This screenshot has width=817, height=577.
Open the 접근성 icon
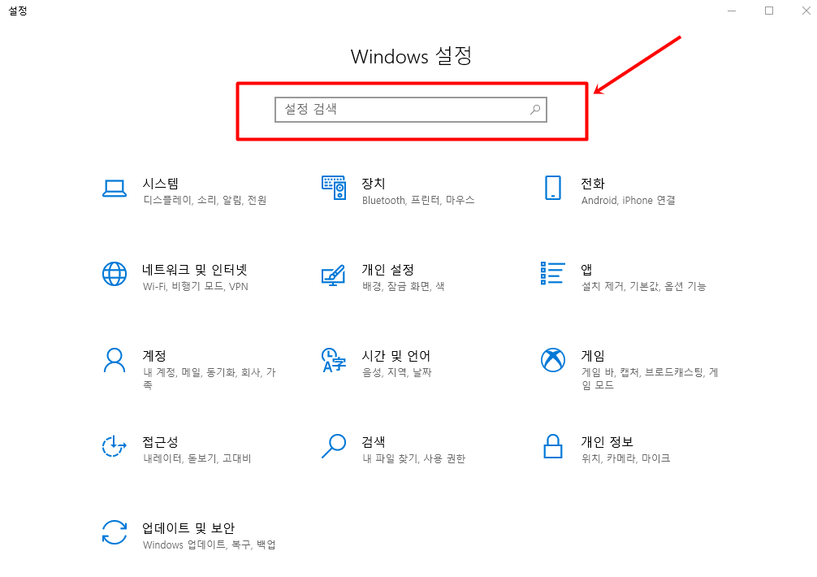115,446
